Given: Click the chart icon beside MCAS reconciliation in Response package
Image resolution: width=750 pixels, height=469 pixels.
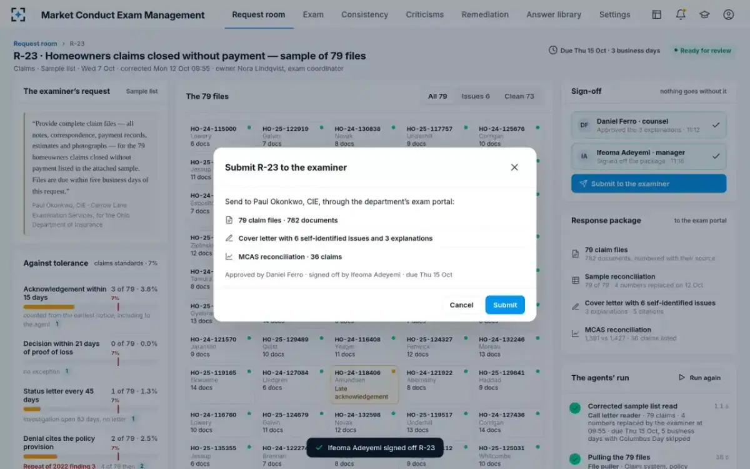Looking at the screenshot, I should point(576,334).
